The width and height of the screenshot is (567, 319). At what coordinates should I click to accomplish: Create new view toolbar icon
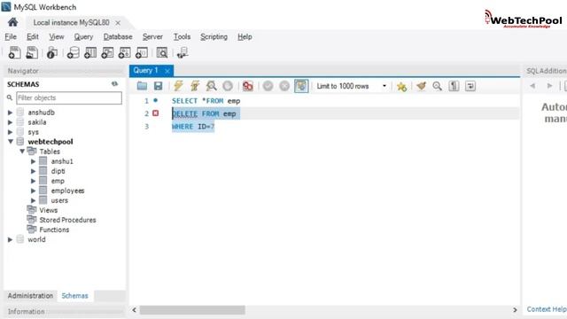107,53
